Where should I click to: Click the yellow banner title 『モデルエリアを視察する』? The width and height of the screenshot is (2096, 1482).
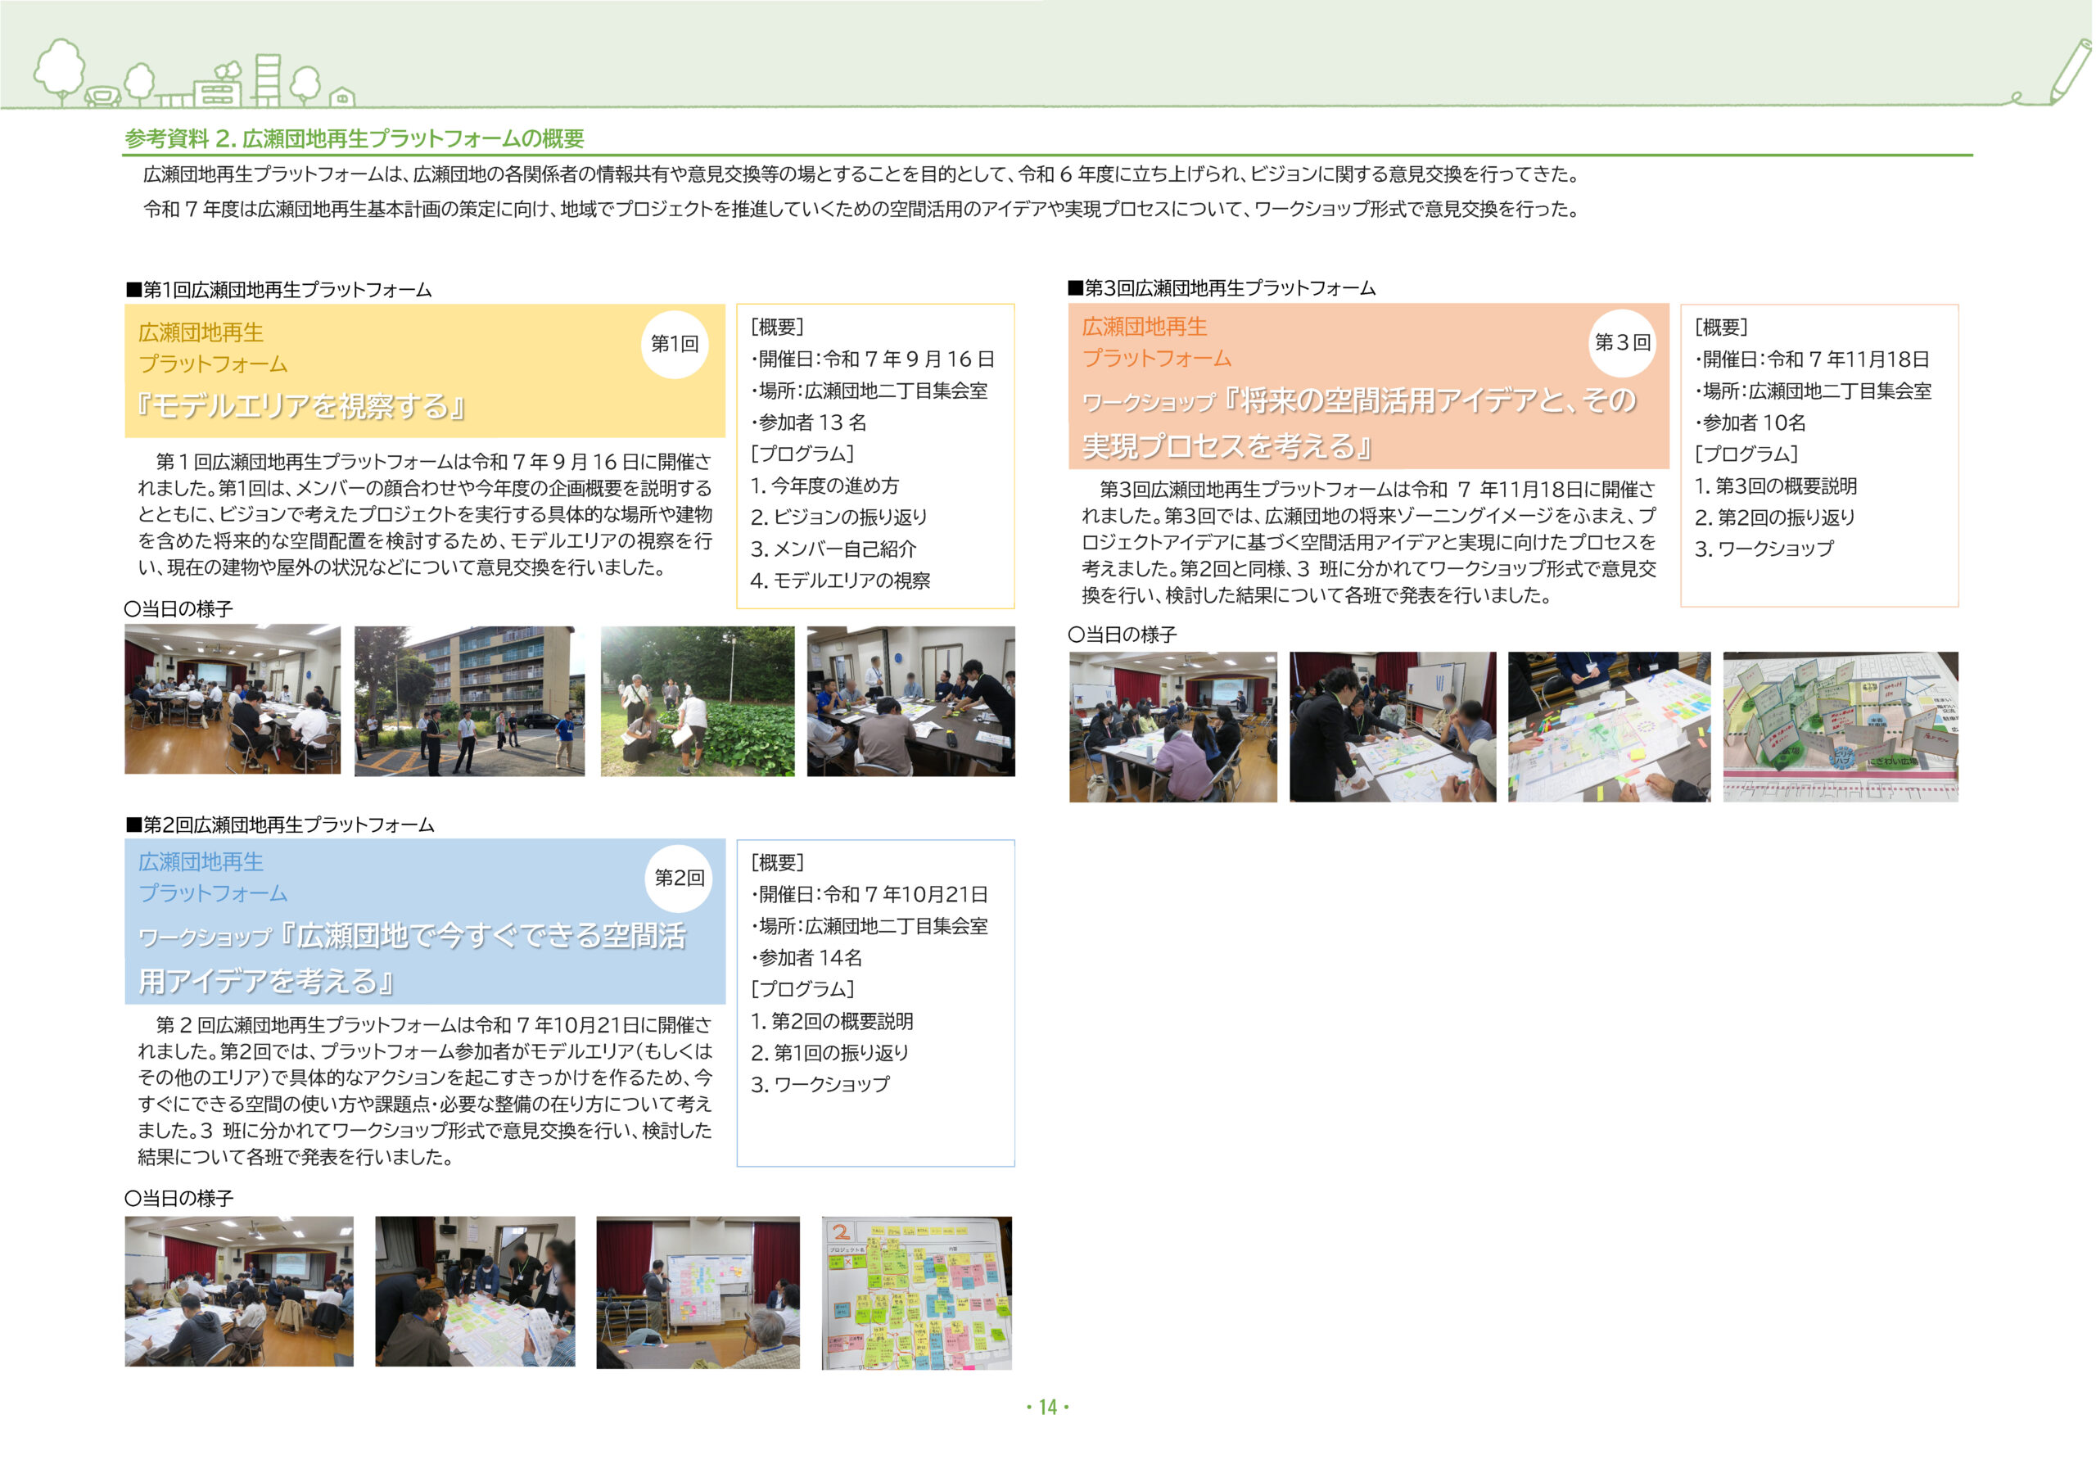pyautogui.click(x=302, y=405)
